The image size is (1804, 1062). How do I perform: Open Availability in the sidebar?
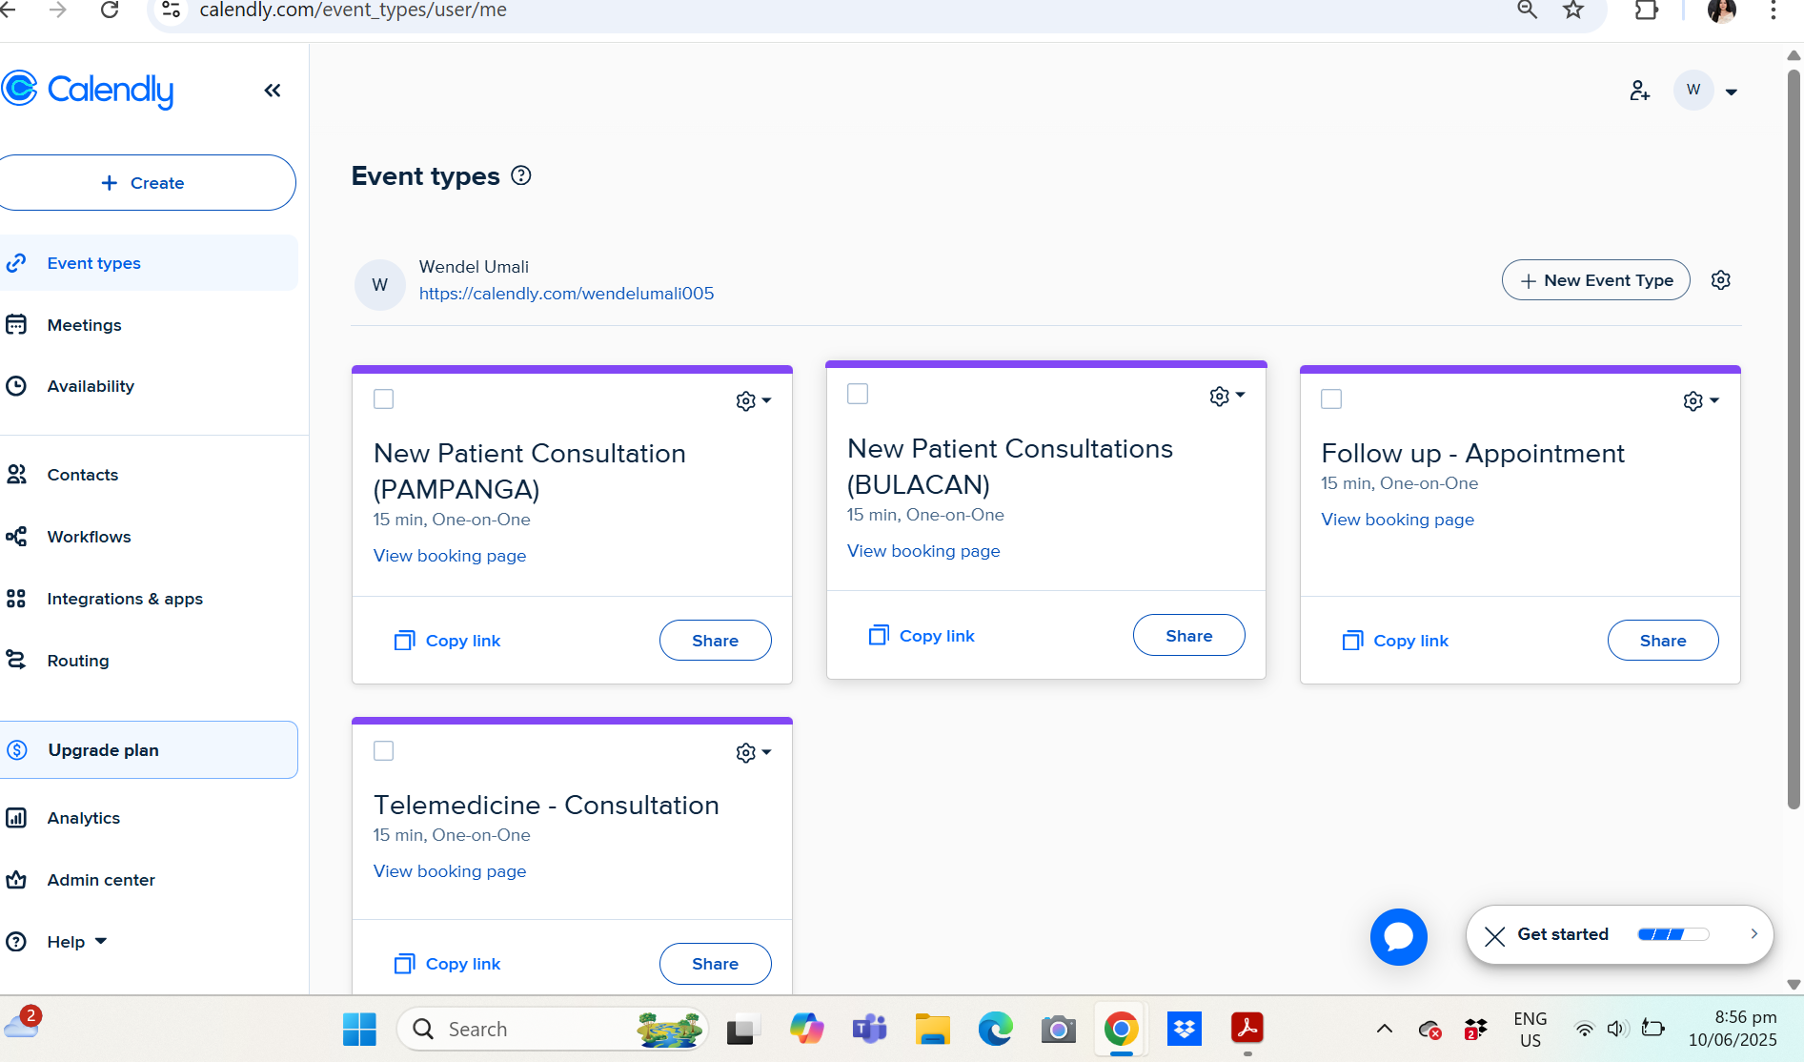[149, 386]
